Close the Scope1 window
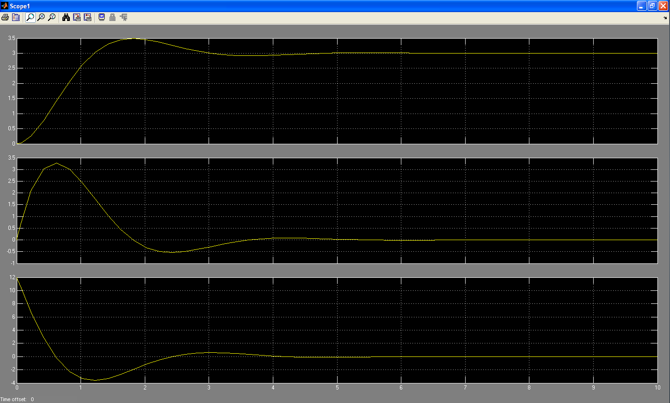The width and height of the screenshot is (670, 403). (663, 6)
